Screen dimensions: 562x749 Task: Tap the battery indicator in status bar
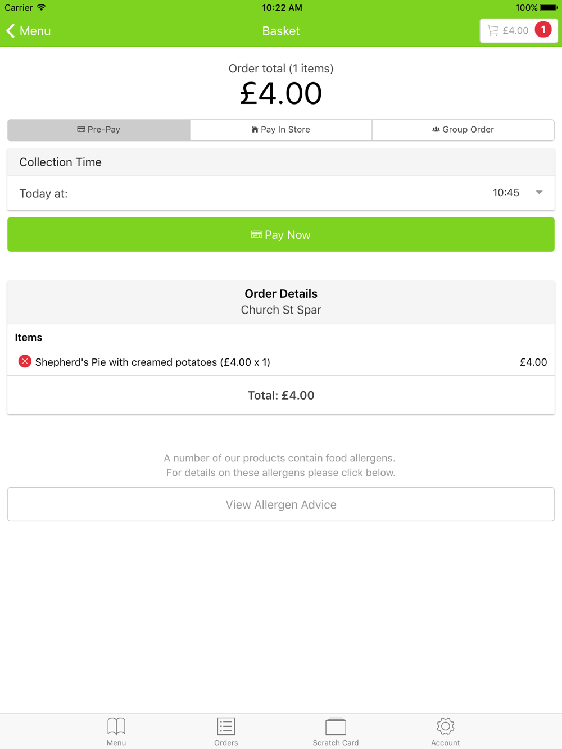point(549,8)
